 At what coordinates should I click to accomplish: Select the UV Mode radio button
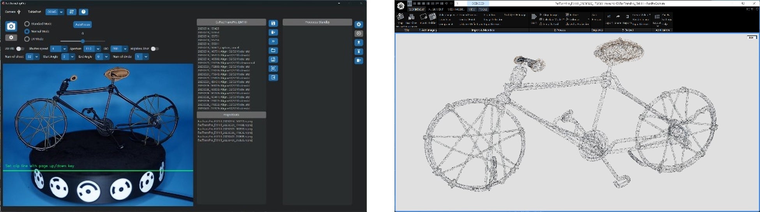tap(27, 39)
